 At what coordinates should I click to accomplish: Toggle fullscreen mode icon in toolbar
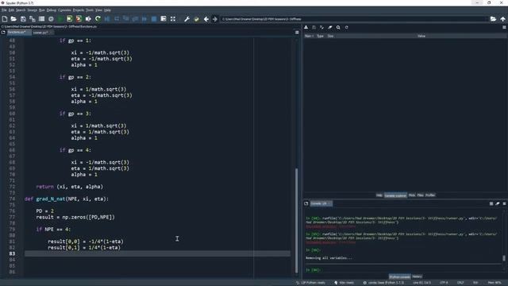click(x=173, y=19)
